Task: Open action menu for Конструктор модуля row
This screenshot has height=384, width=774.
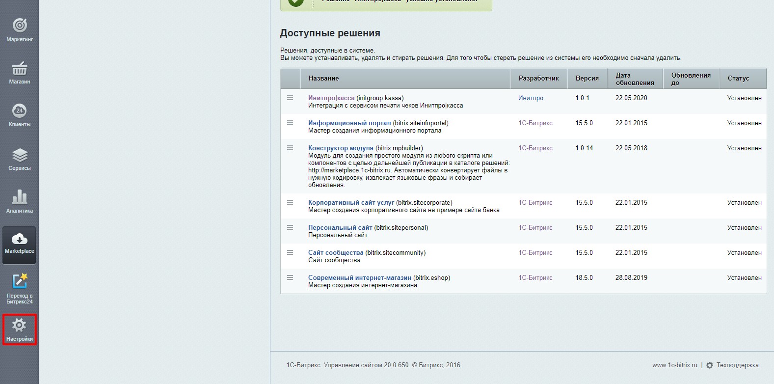Action: pyautogui.click(x=290, y=148)
